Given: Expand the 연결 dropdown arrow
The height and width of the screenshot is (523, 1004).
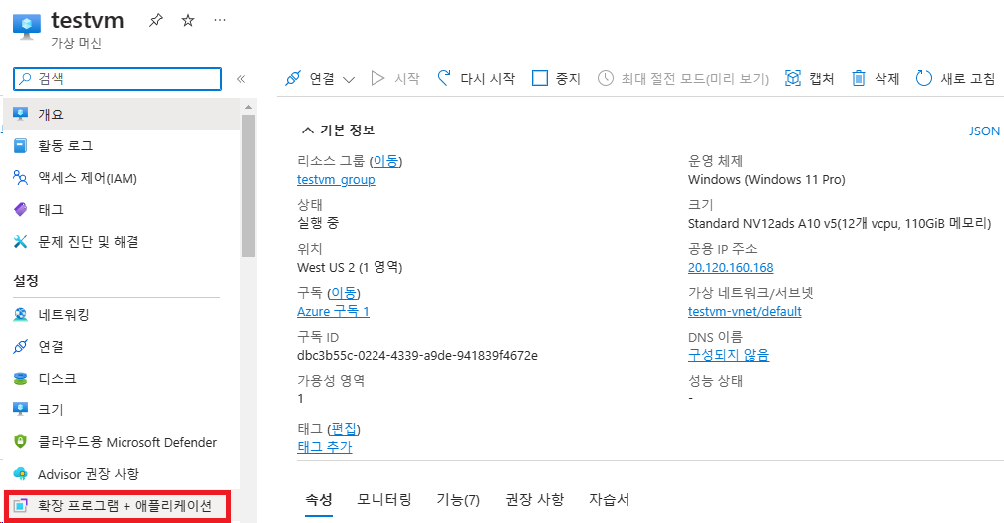Looking at the screenshot, I should coord(349,80).
